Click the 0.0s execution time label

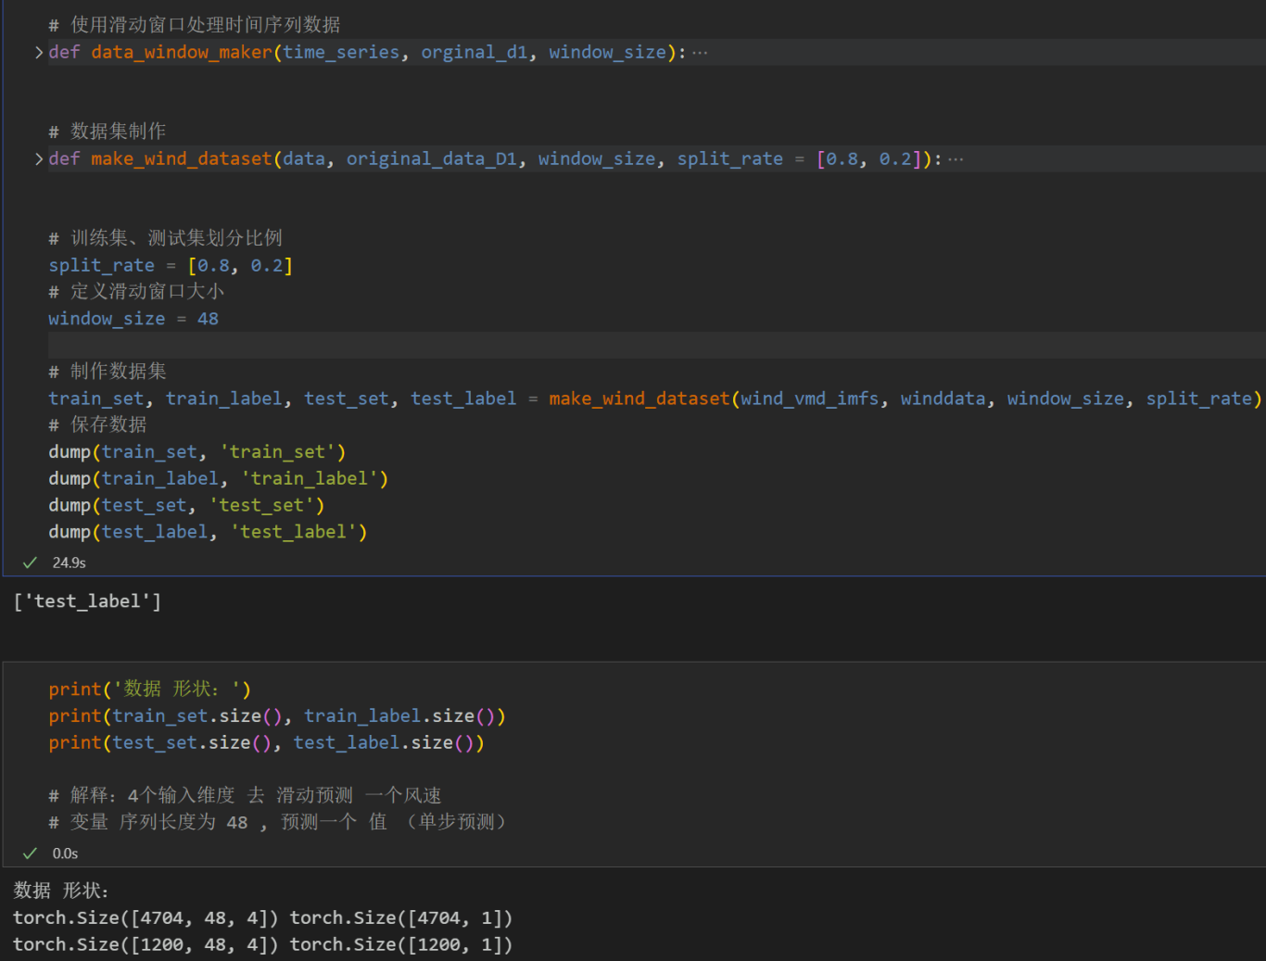coord(65,854)
